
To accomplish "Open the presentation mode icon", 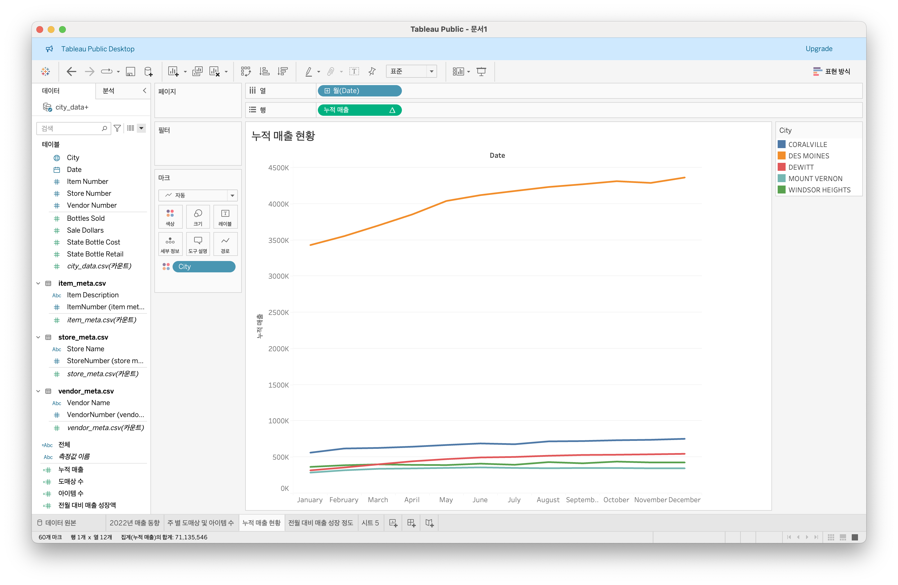I will click(x=481, y=71).
